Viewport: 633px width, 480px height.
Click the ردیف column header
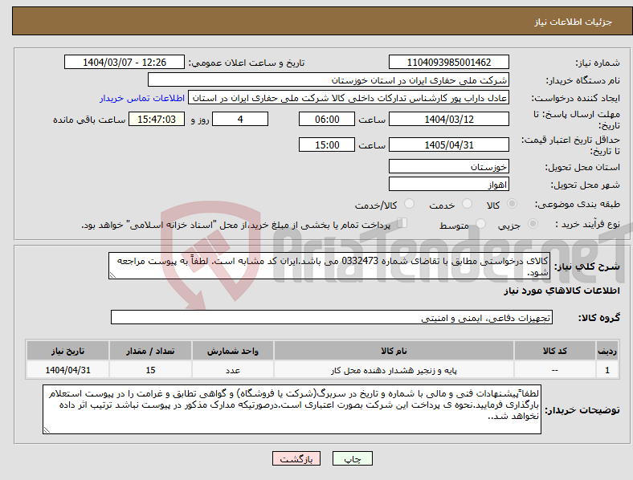[606, 351]
